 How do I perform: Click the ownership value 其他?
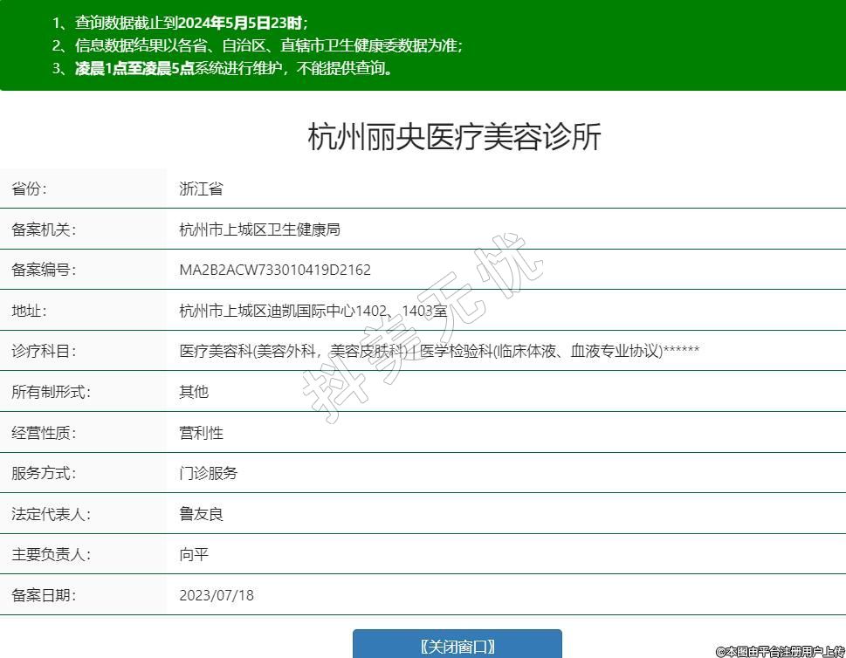coord(194,392)
